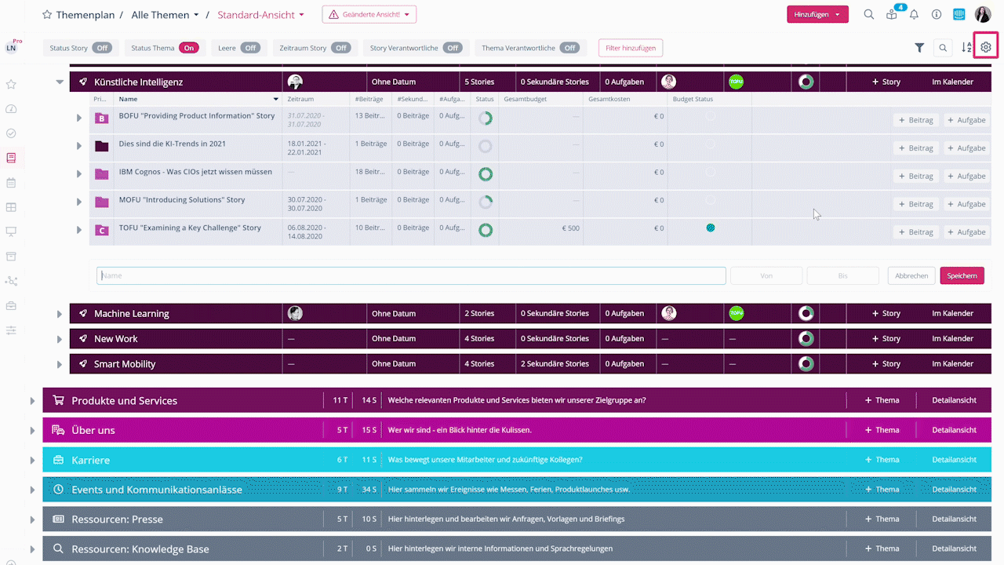Viewport: 1004px width, 565px height.
Task: Toggle the Leere filter switch
Action: pos(249,48)
